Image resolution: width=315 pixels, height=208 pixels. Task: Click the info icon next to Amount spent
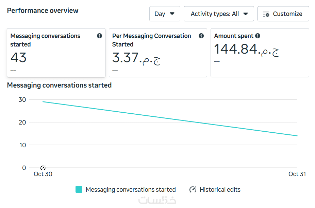click(x=258, y=36)
